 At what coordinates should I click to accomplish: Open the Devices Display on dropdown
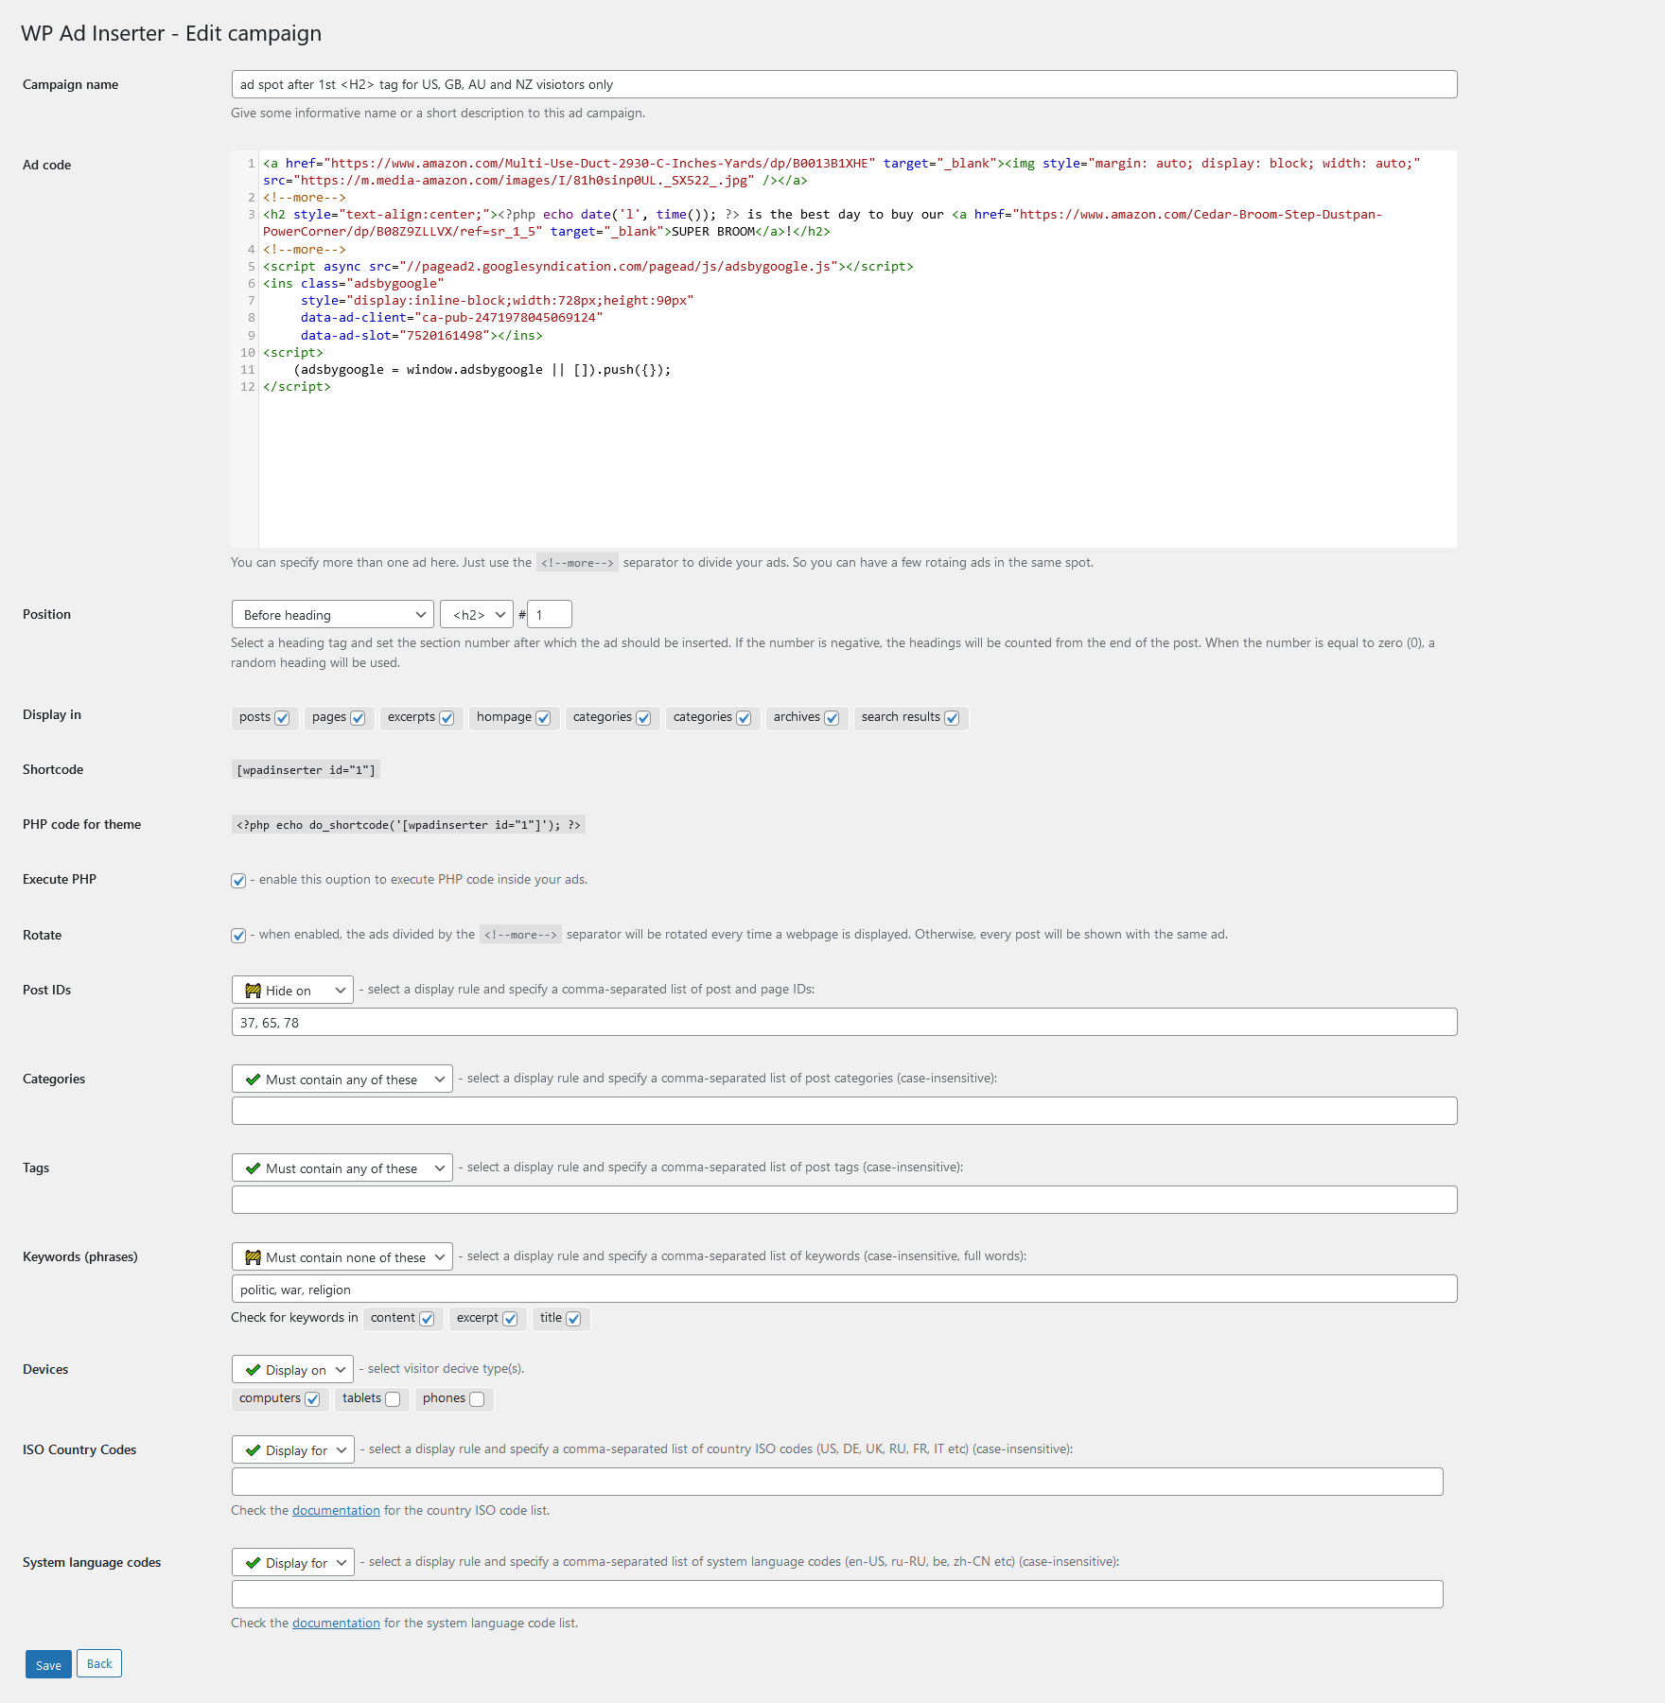292,1369
